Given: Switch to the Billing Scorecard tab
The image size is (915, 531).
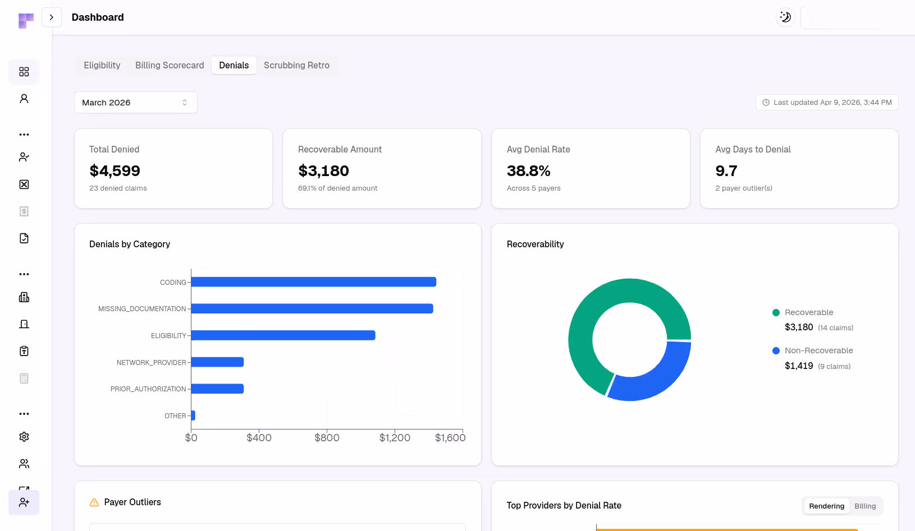Looking at the screenshot, I should (169, 65).
